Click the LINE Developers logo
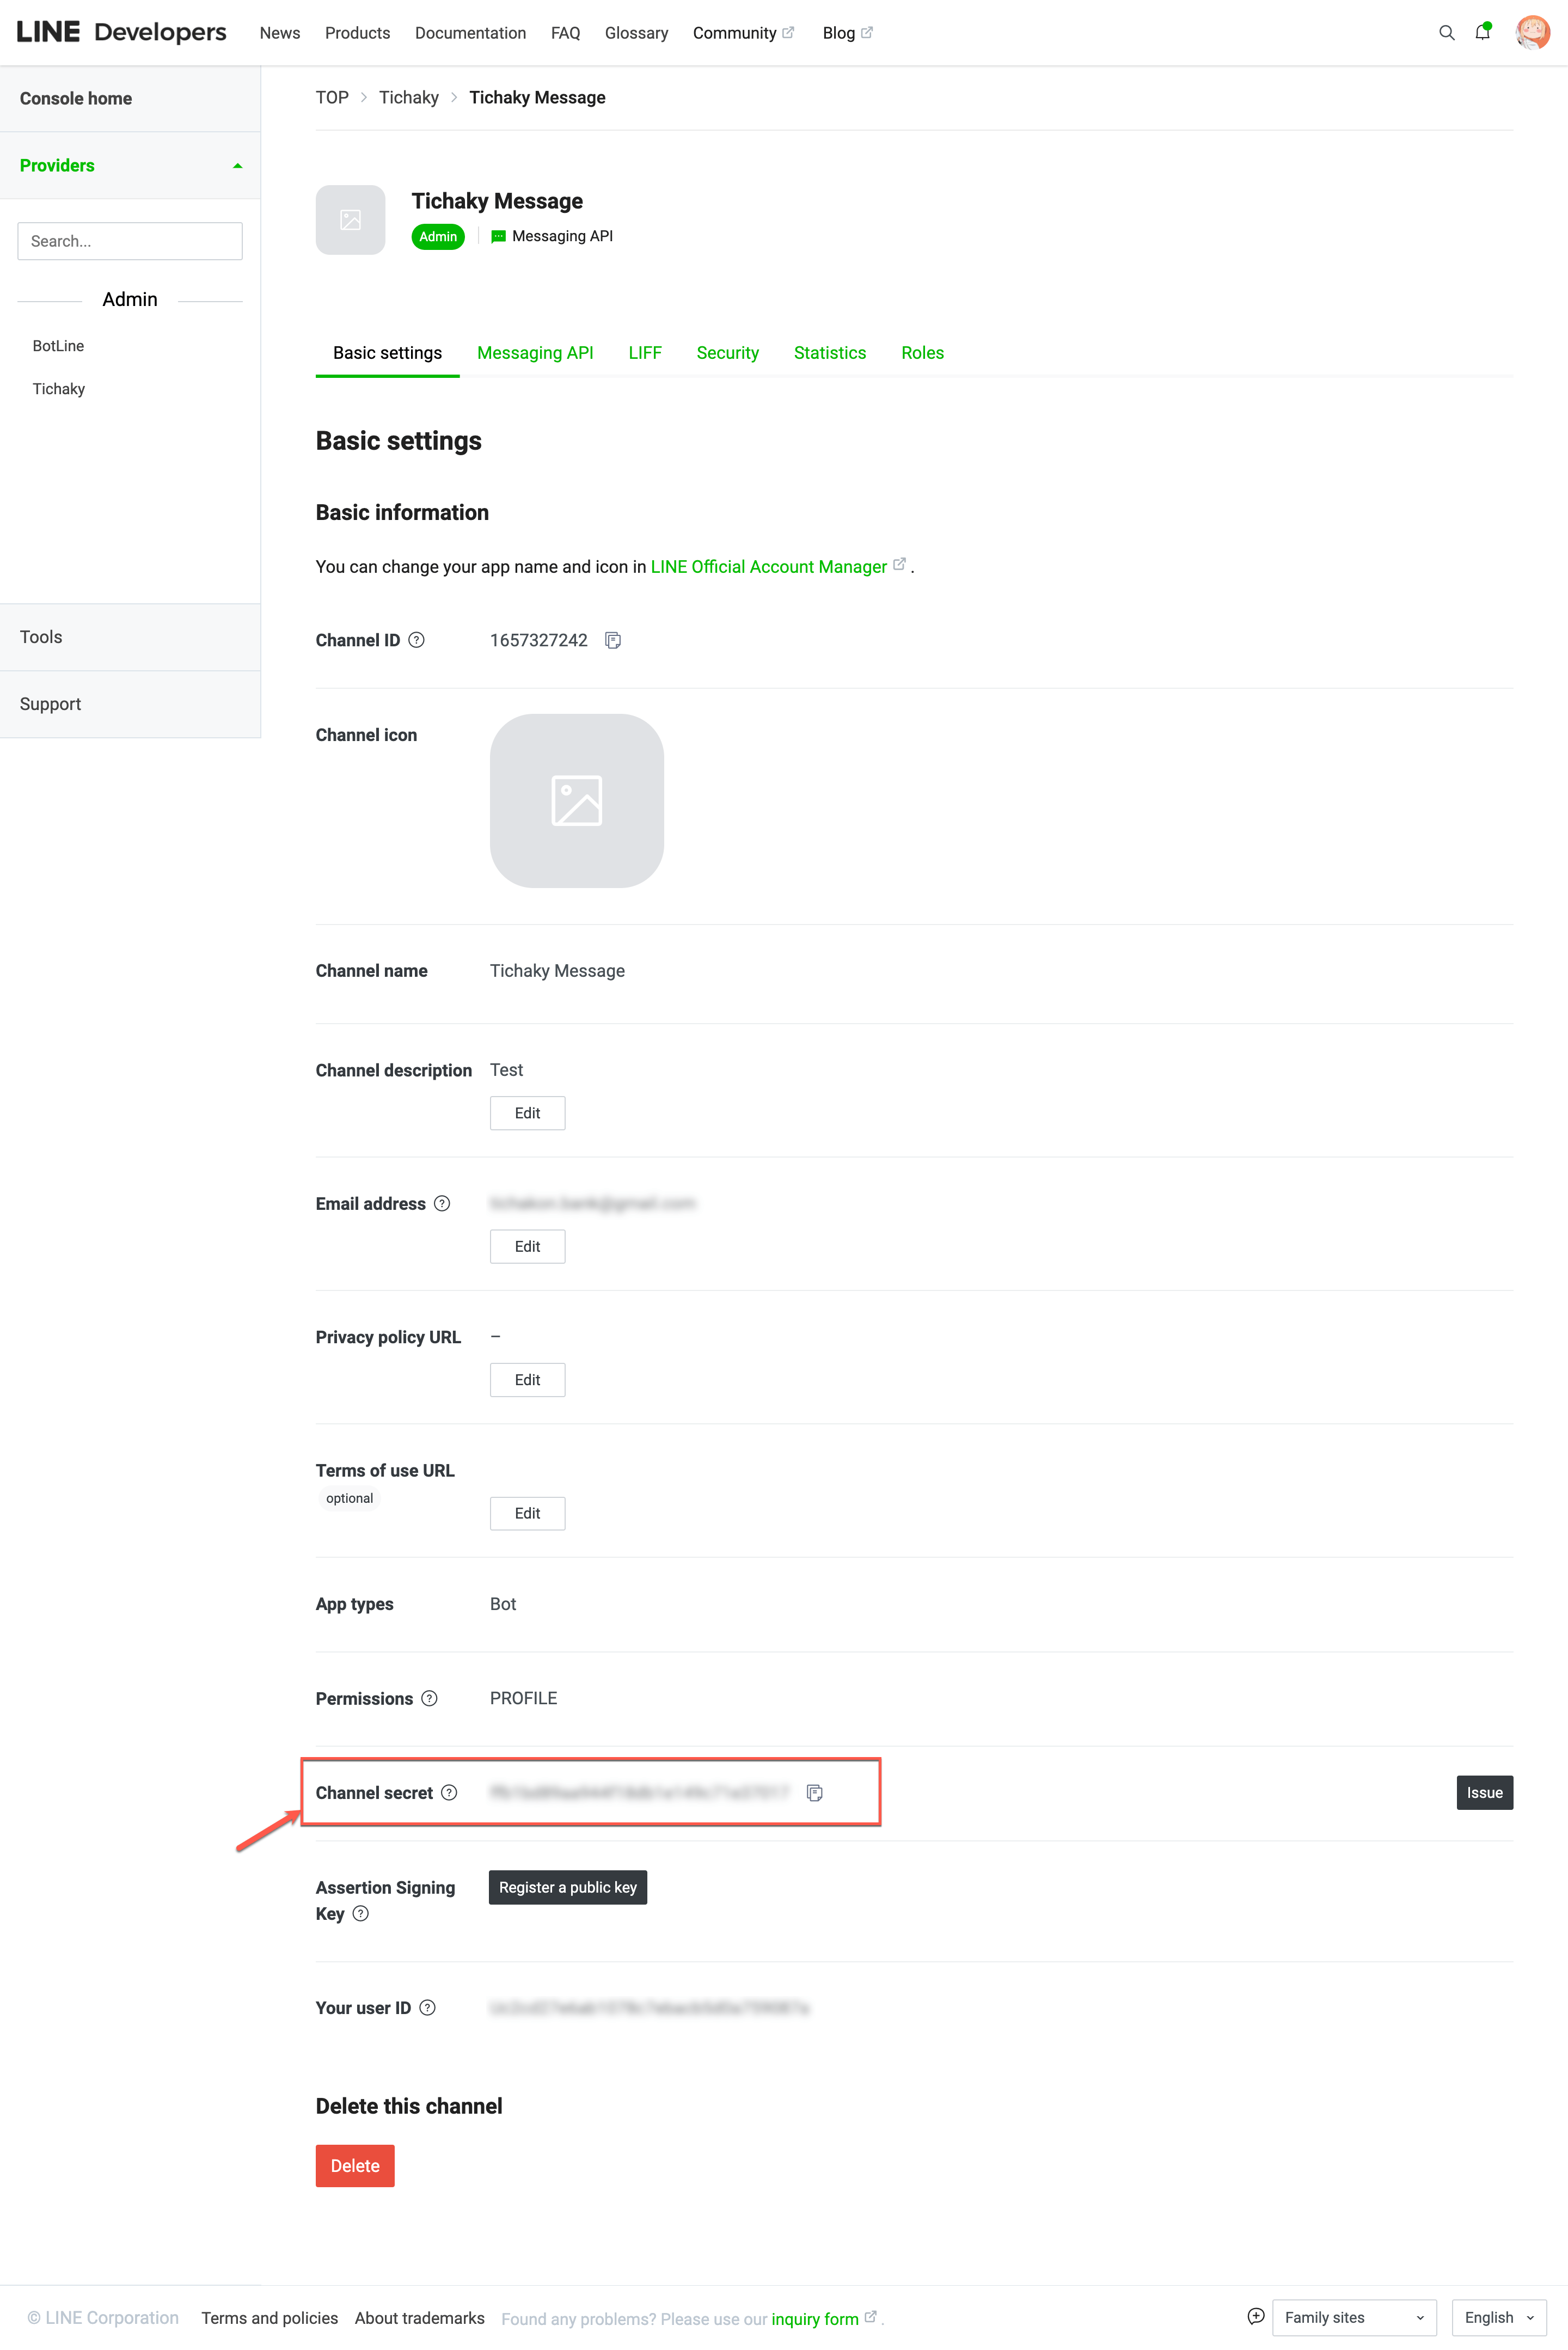Image resolution: width=1568 pixels, height=2350 pixels. pos(120,31)
